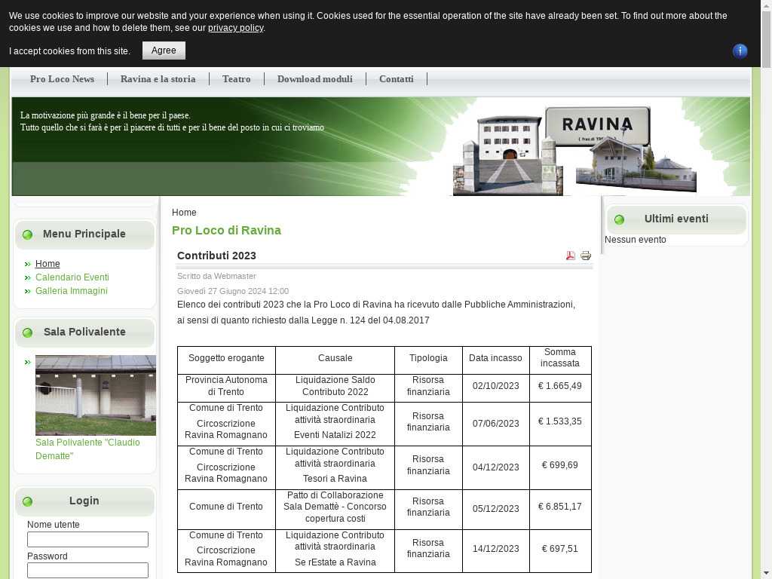
Task: Agree to the site cookies
Action: [x=164, y=51]
